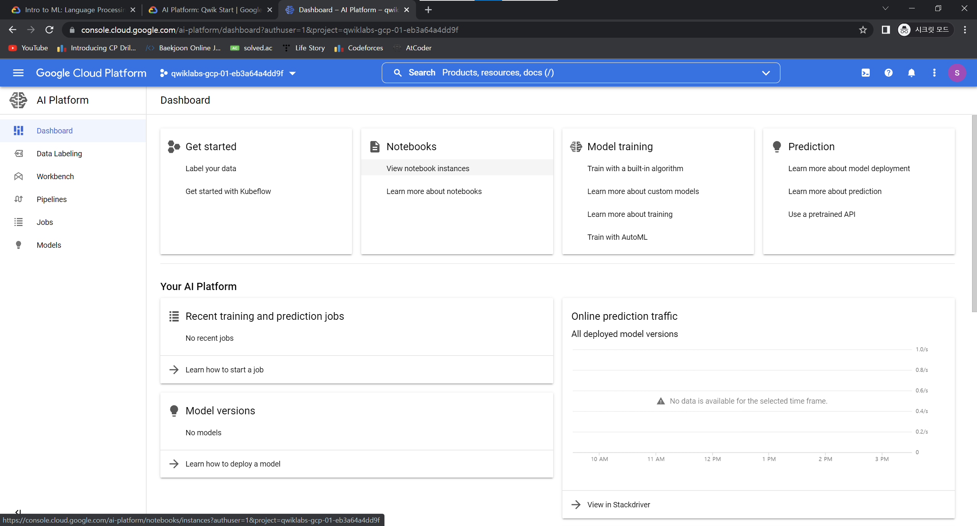Open the help question mark icon

[x=888, y=73]
